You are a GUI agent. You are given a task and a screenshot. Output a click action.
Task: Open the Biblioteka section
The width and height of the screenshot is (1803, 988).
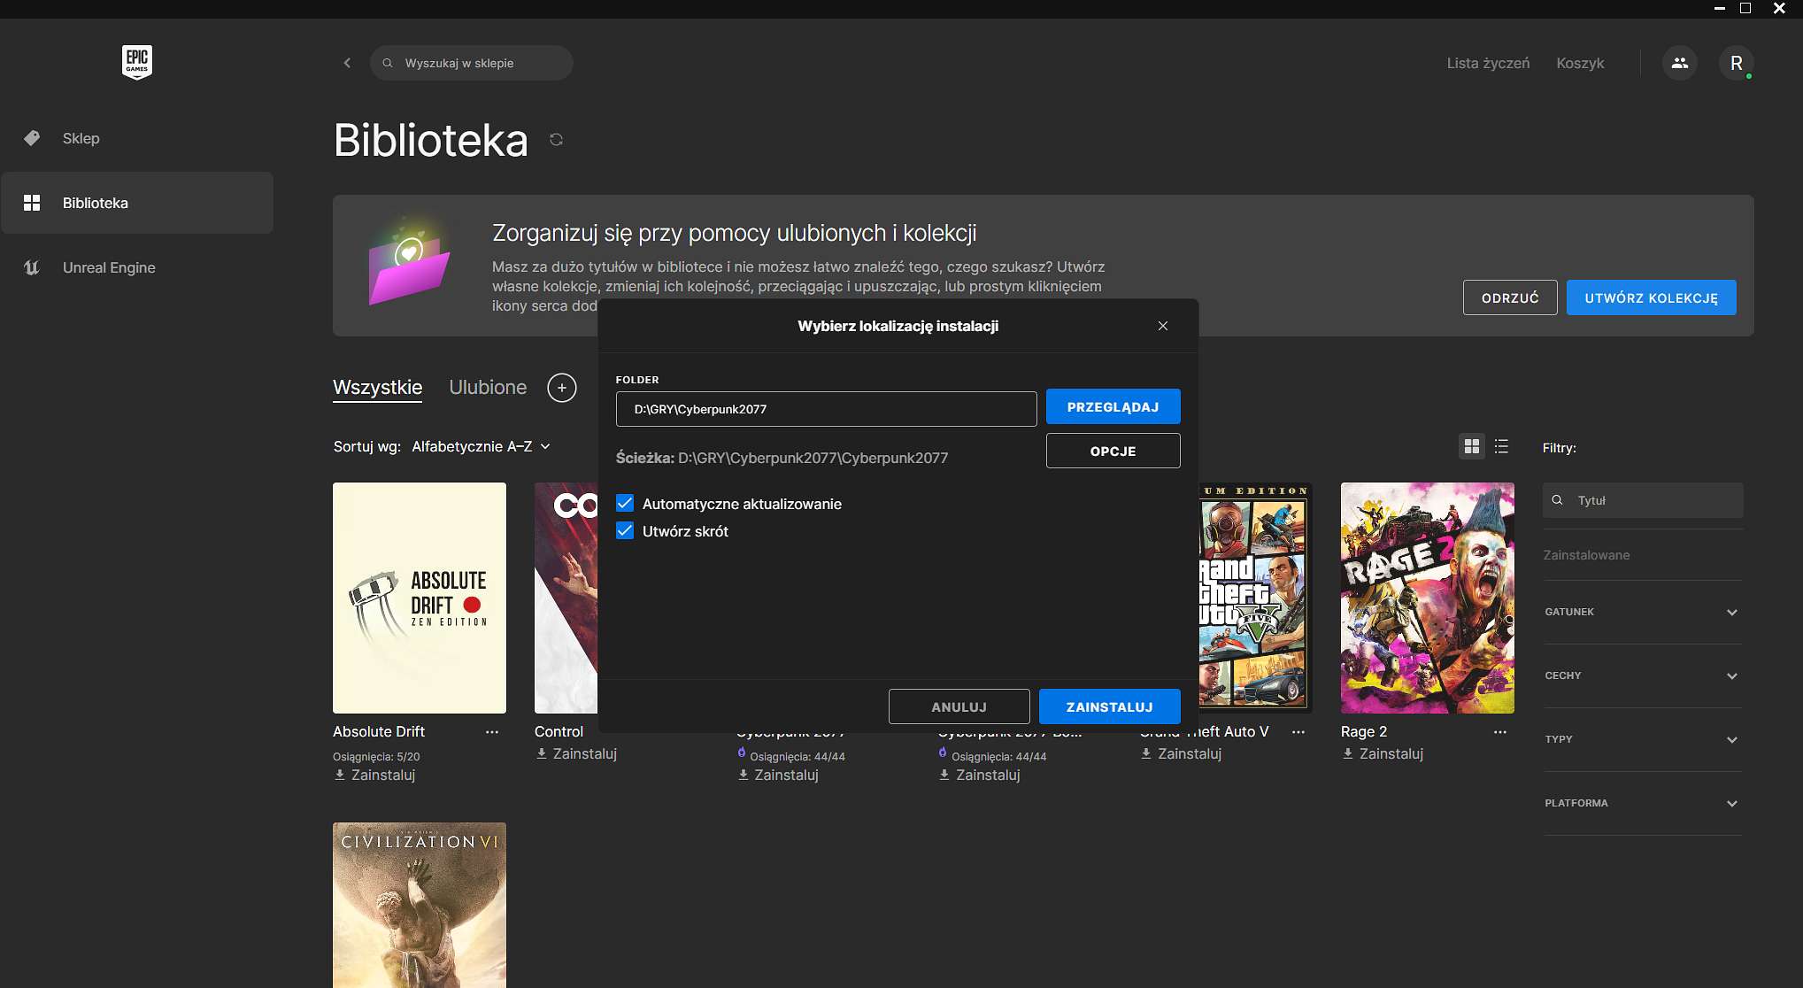[x=136, y=203]
